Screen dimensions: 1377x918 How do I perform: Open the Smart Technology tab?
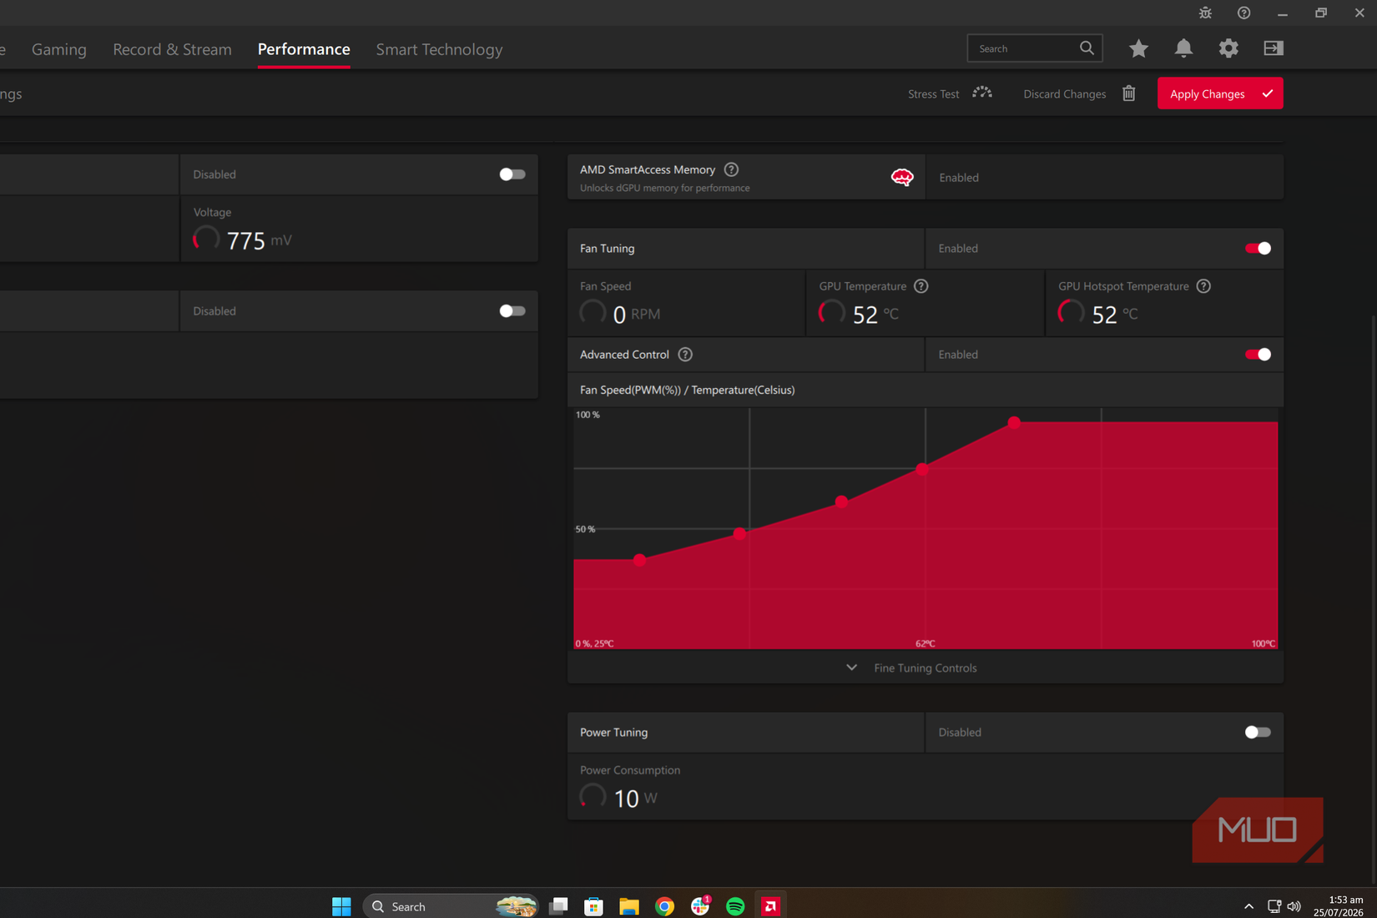point(439,49)
